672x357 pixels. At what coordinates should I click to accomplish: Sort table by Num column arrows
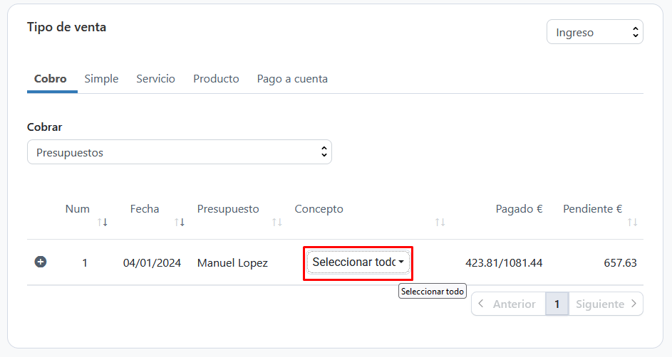[x=102, y=223]
